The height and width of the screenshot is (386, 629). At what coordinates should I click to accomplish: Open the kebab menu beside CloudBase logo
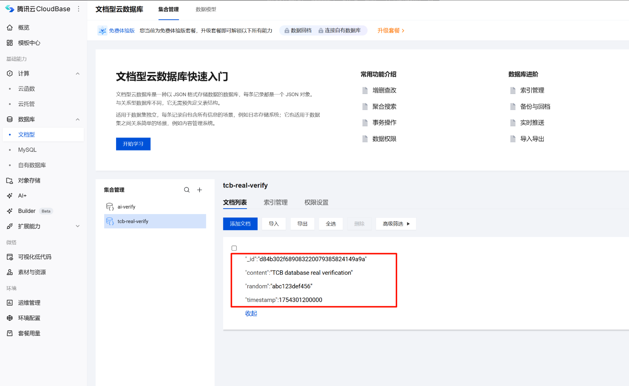click(x=79, y=9)
